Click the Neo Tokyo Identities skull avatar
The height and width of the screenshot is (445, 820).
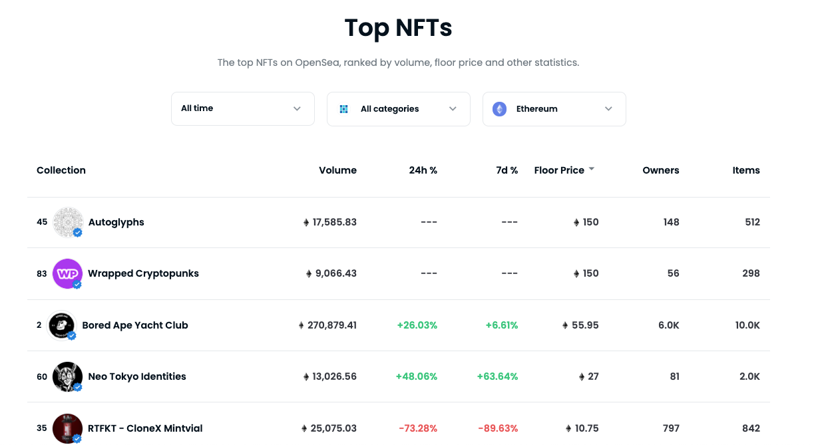tap(67, 376)
